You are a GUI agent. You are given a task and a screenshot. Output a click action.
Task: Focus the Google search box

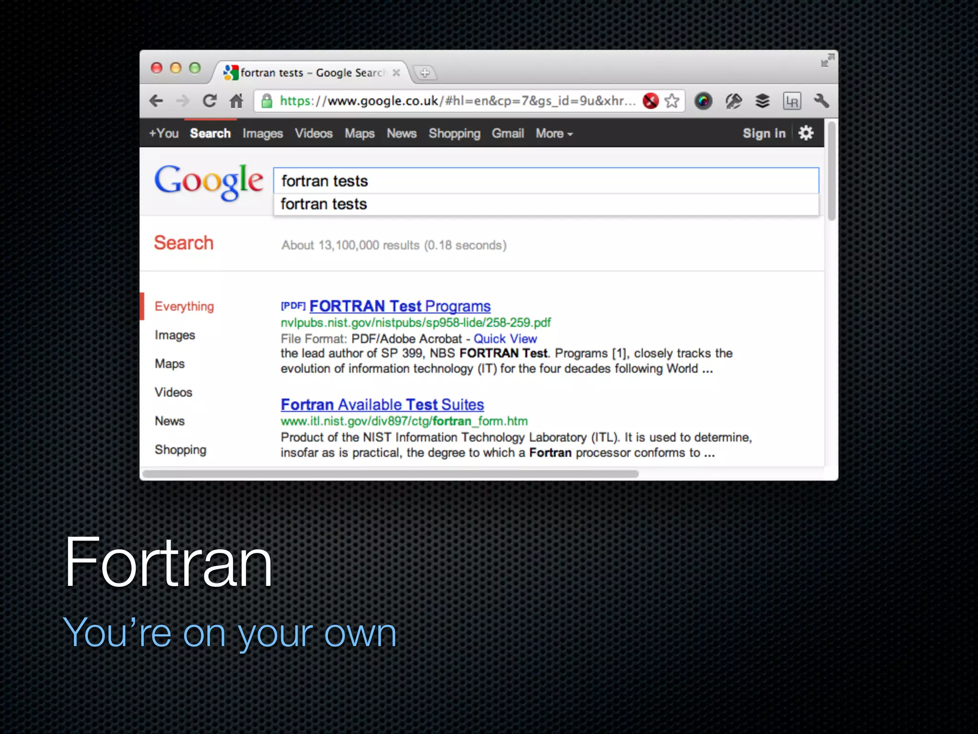(546, 181)
